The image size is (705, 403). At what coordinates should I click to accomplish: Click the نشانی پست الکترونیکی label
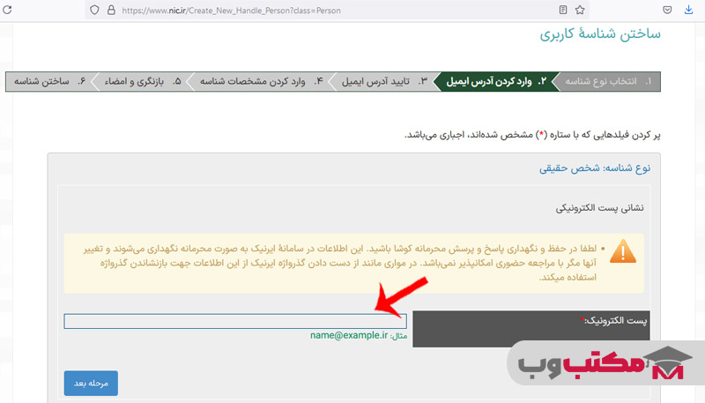599,208
